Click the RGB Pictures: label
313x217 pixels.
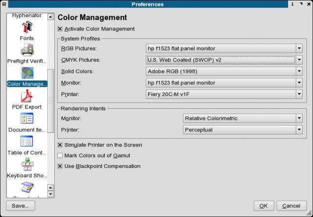click(x=79, y=48)
